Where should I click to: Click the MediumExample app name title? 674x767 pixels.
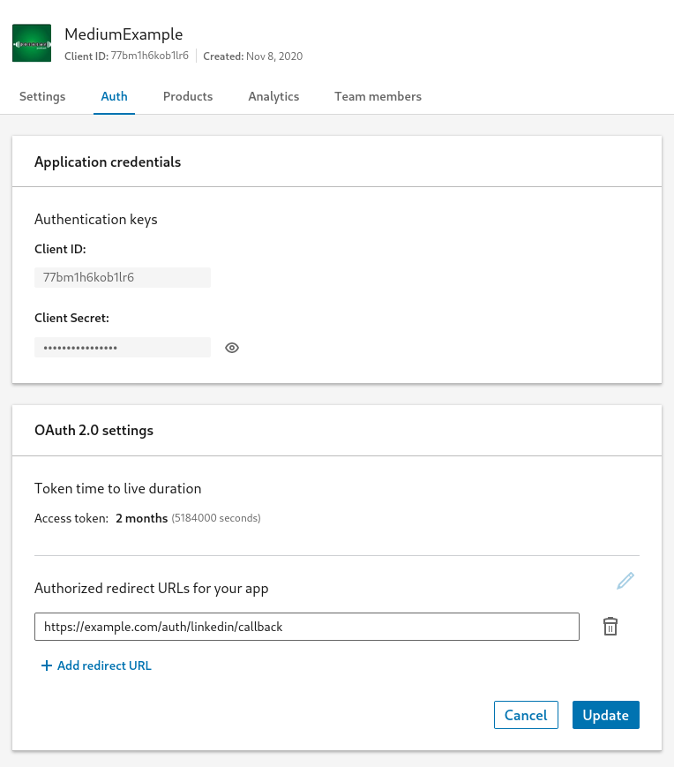point(124,34)
